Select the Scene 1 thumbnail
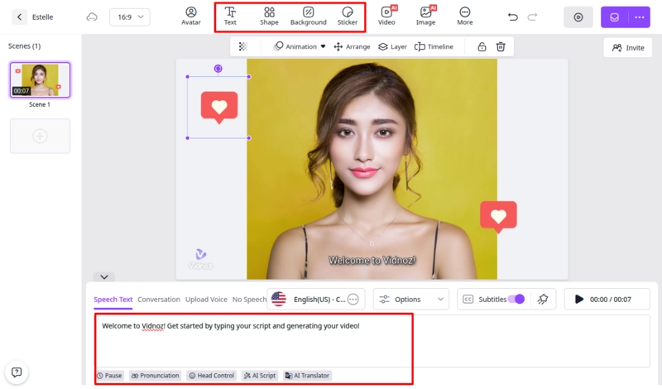The width and height of the screenshot is (662, 389). (x=40, y=79)
